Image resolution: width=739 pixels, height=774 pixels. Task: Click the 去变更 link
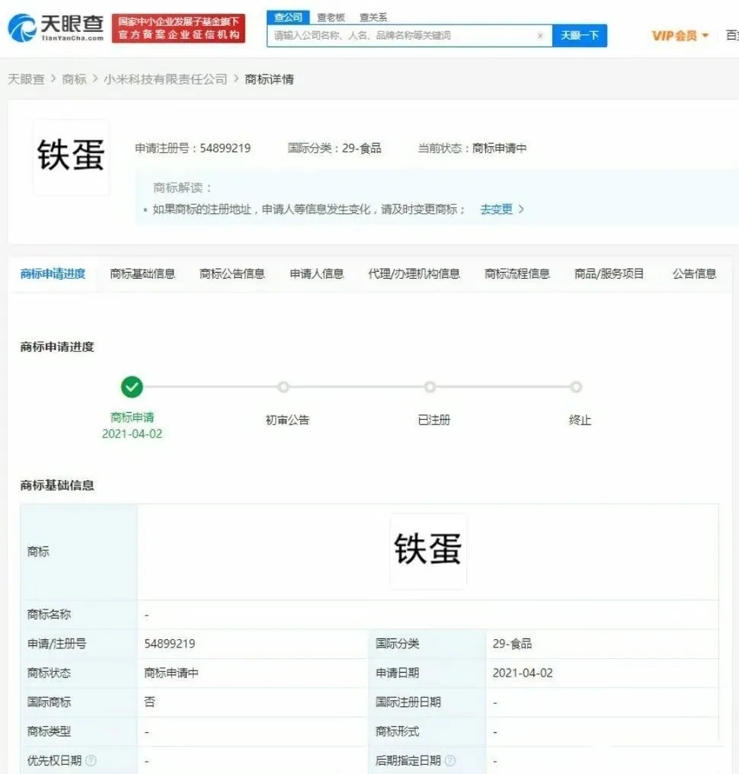click(x=496, y=209)
